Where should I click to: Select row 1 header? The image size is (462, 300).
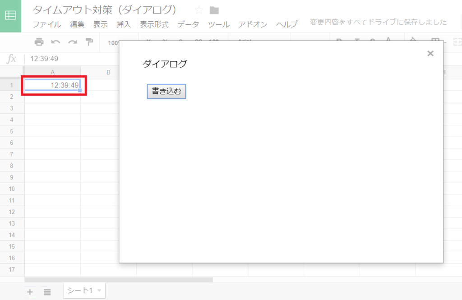(x=12, y=85)
